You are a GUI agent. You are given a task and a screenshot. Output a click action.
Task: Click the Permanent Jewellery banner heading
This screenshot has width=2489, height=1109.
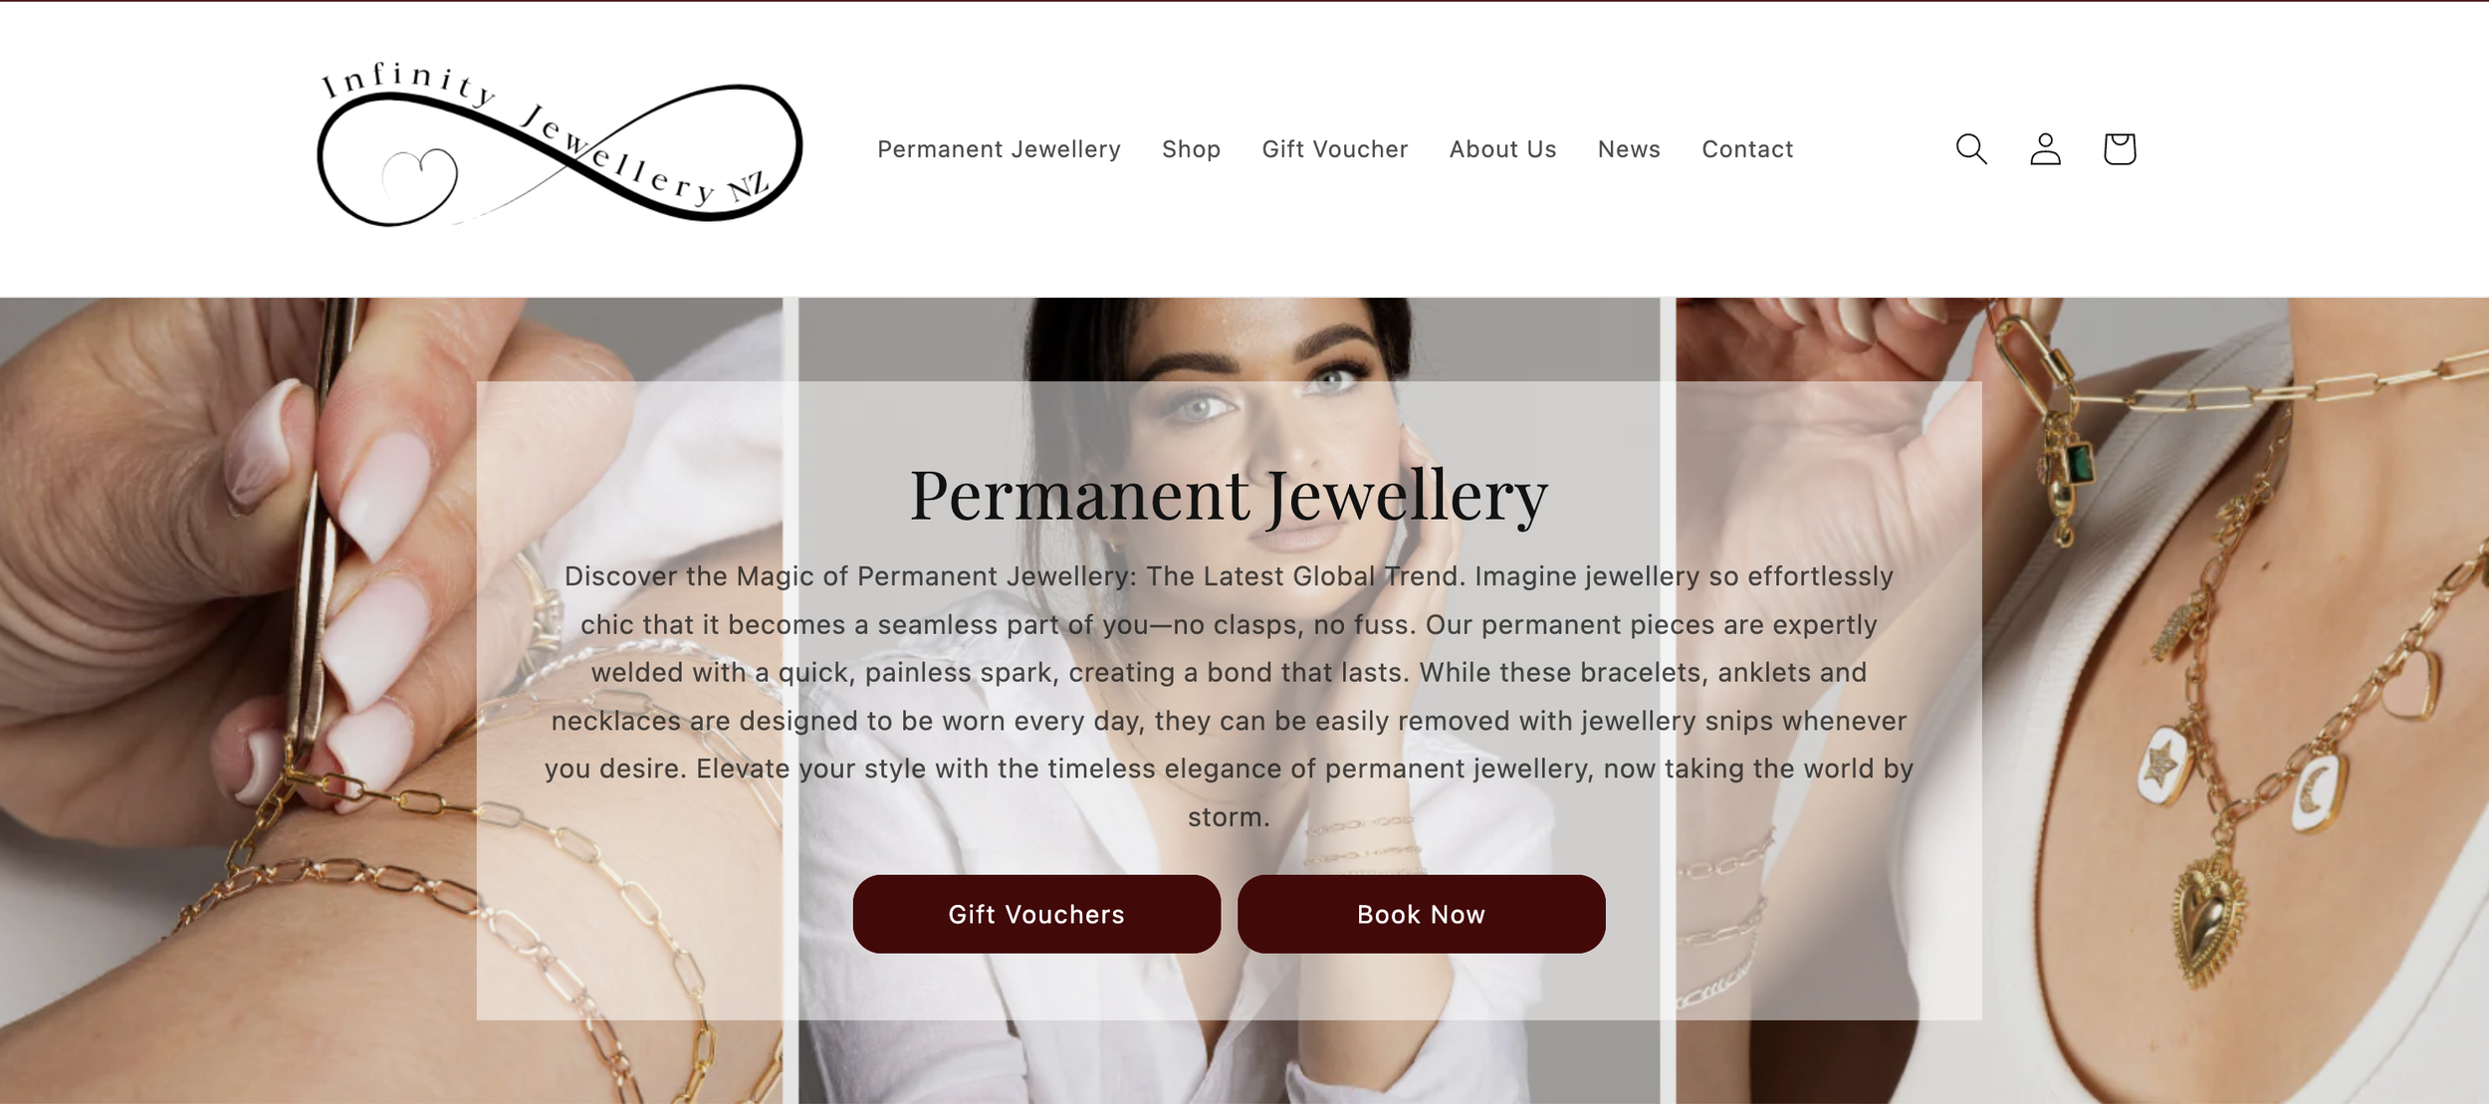pyautogui.click(x=1229, y=495)
